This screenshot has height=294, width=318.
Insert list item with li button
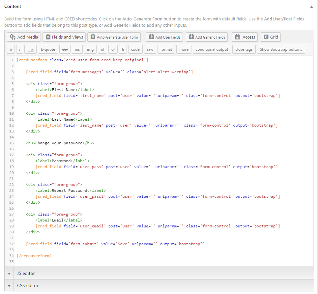[x=123, y=49]
